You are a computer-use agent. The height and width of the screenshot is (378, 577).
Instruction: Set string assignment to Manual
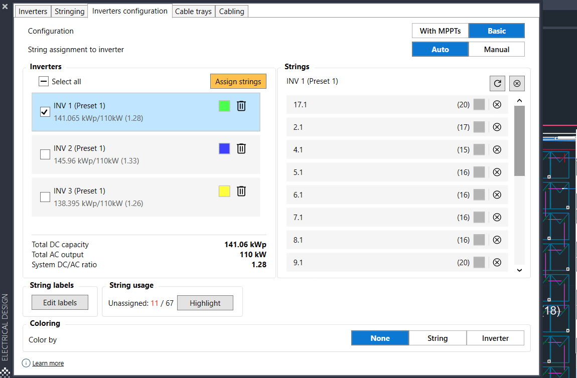point(496,49)
